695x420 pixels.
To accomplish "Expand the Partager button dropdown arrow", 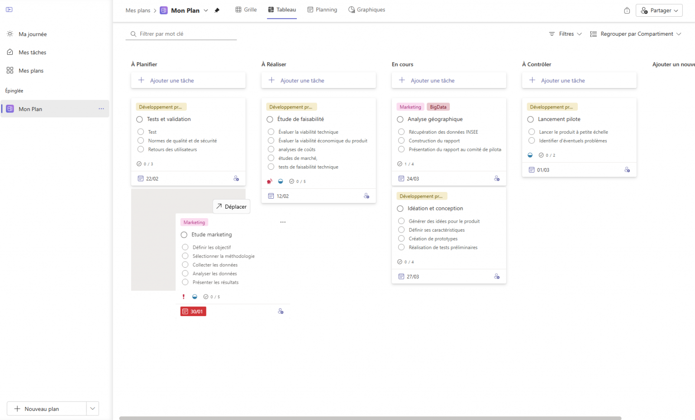I will (x=676, y=10).
